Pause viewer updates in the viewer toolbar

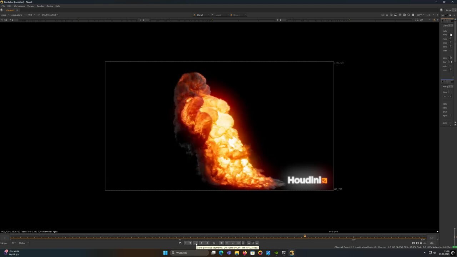pyautogui.click(x=413, y=15)
